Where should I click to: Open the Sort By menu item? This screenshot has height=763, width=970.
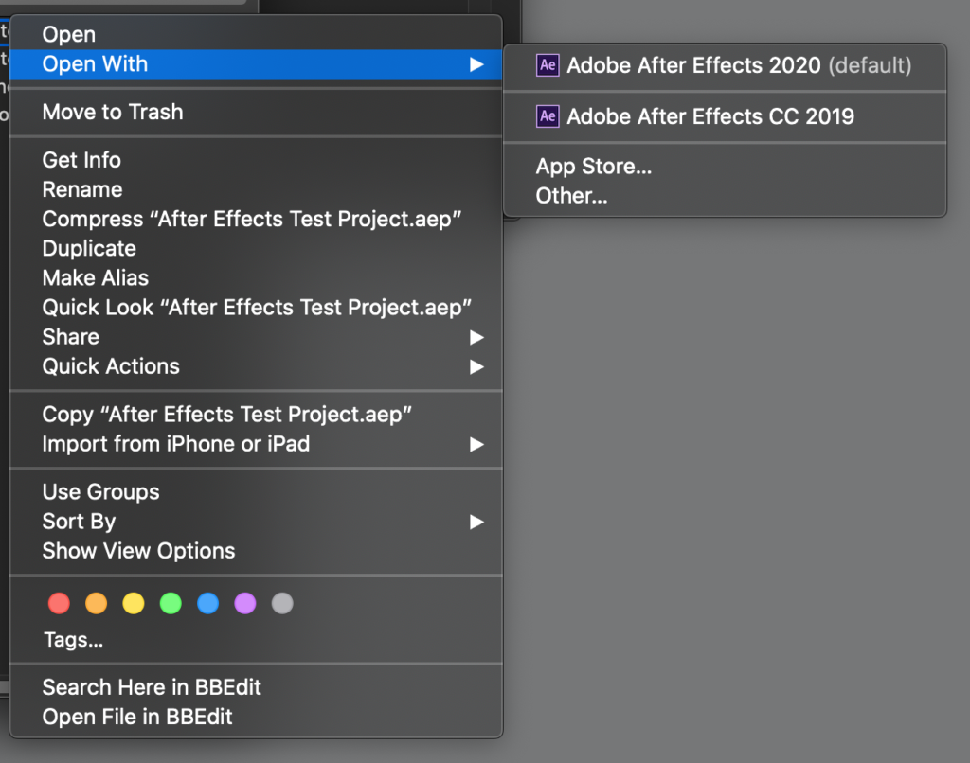[256, 522]
